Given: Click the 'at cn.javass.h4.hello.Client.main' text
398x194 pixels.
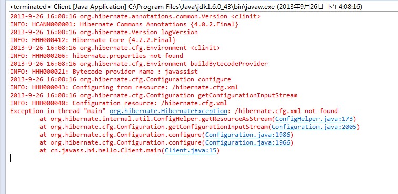Looking at the screenshot, I should (x=100, y=151).
